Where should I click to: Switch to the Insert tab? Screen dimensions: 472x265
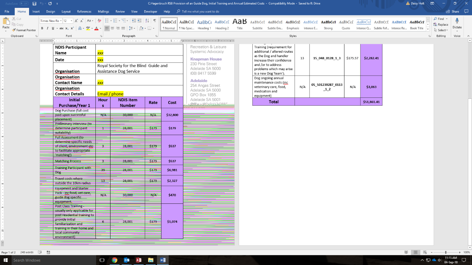click(x=36, y=12)
